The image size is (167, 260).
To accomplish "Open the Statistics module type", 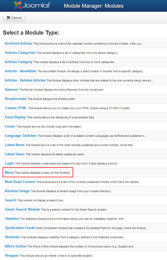I will coord(12,219).
